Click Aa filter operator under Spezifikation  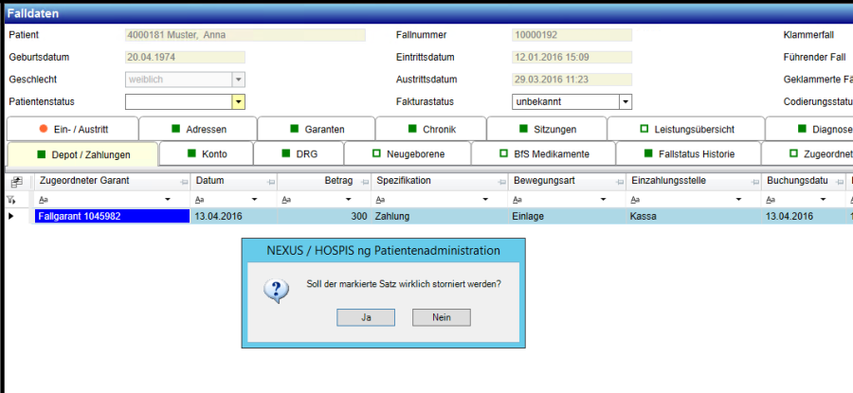tap(380, 200)
